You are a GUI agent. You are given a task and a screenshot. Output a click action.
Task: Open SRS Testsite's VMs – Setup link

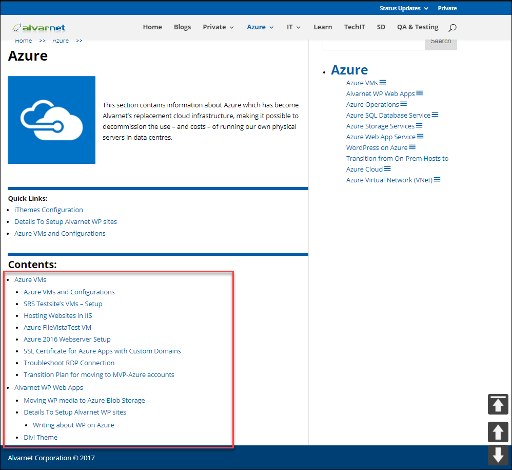[63, 304]
